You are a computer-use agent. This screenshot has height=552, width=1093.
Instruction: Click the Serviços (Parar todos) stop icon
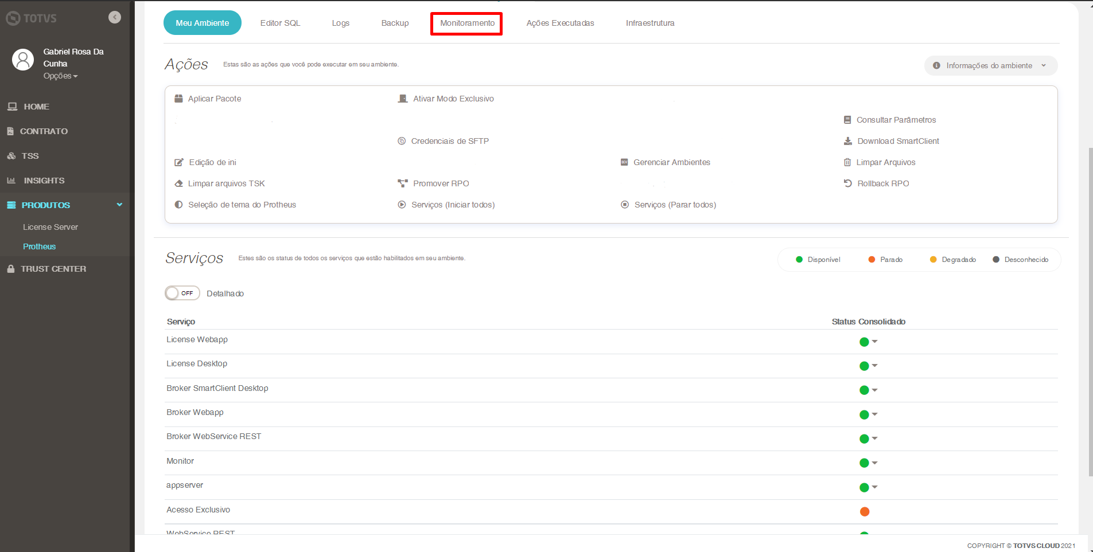point(625,205)
